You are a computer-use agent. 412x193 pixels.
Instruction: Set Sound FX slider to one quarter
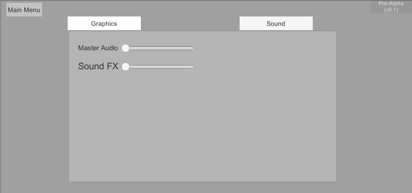point(142,67)
